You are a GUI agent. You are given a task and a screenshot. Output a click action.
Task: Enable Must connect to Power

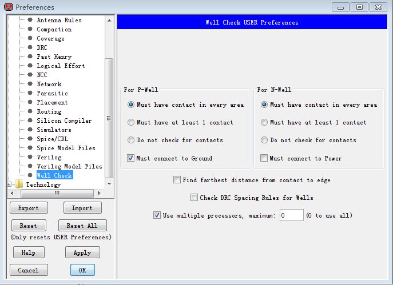pyautogui.click(x=264, y=158)
